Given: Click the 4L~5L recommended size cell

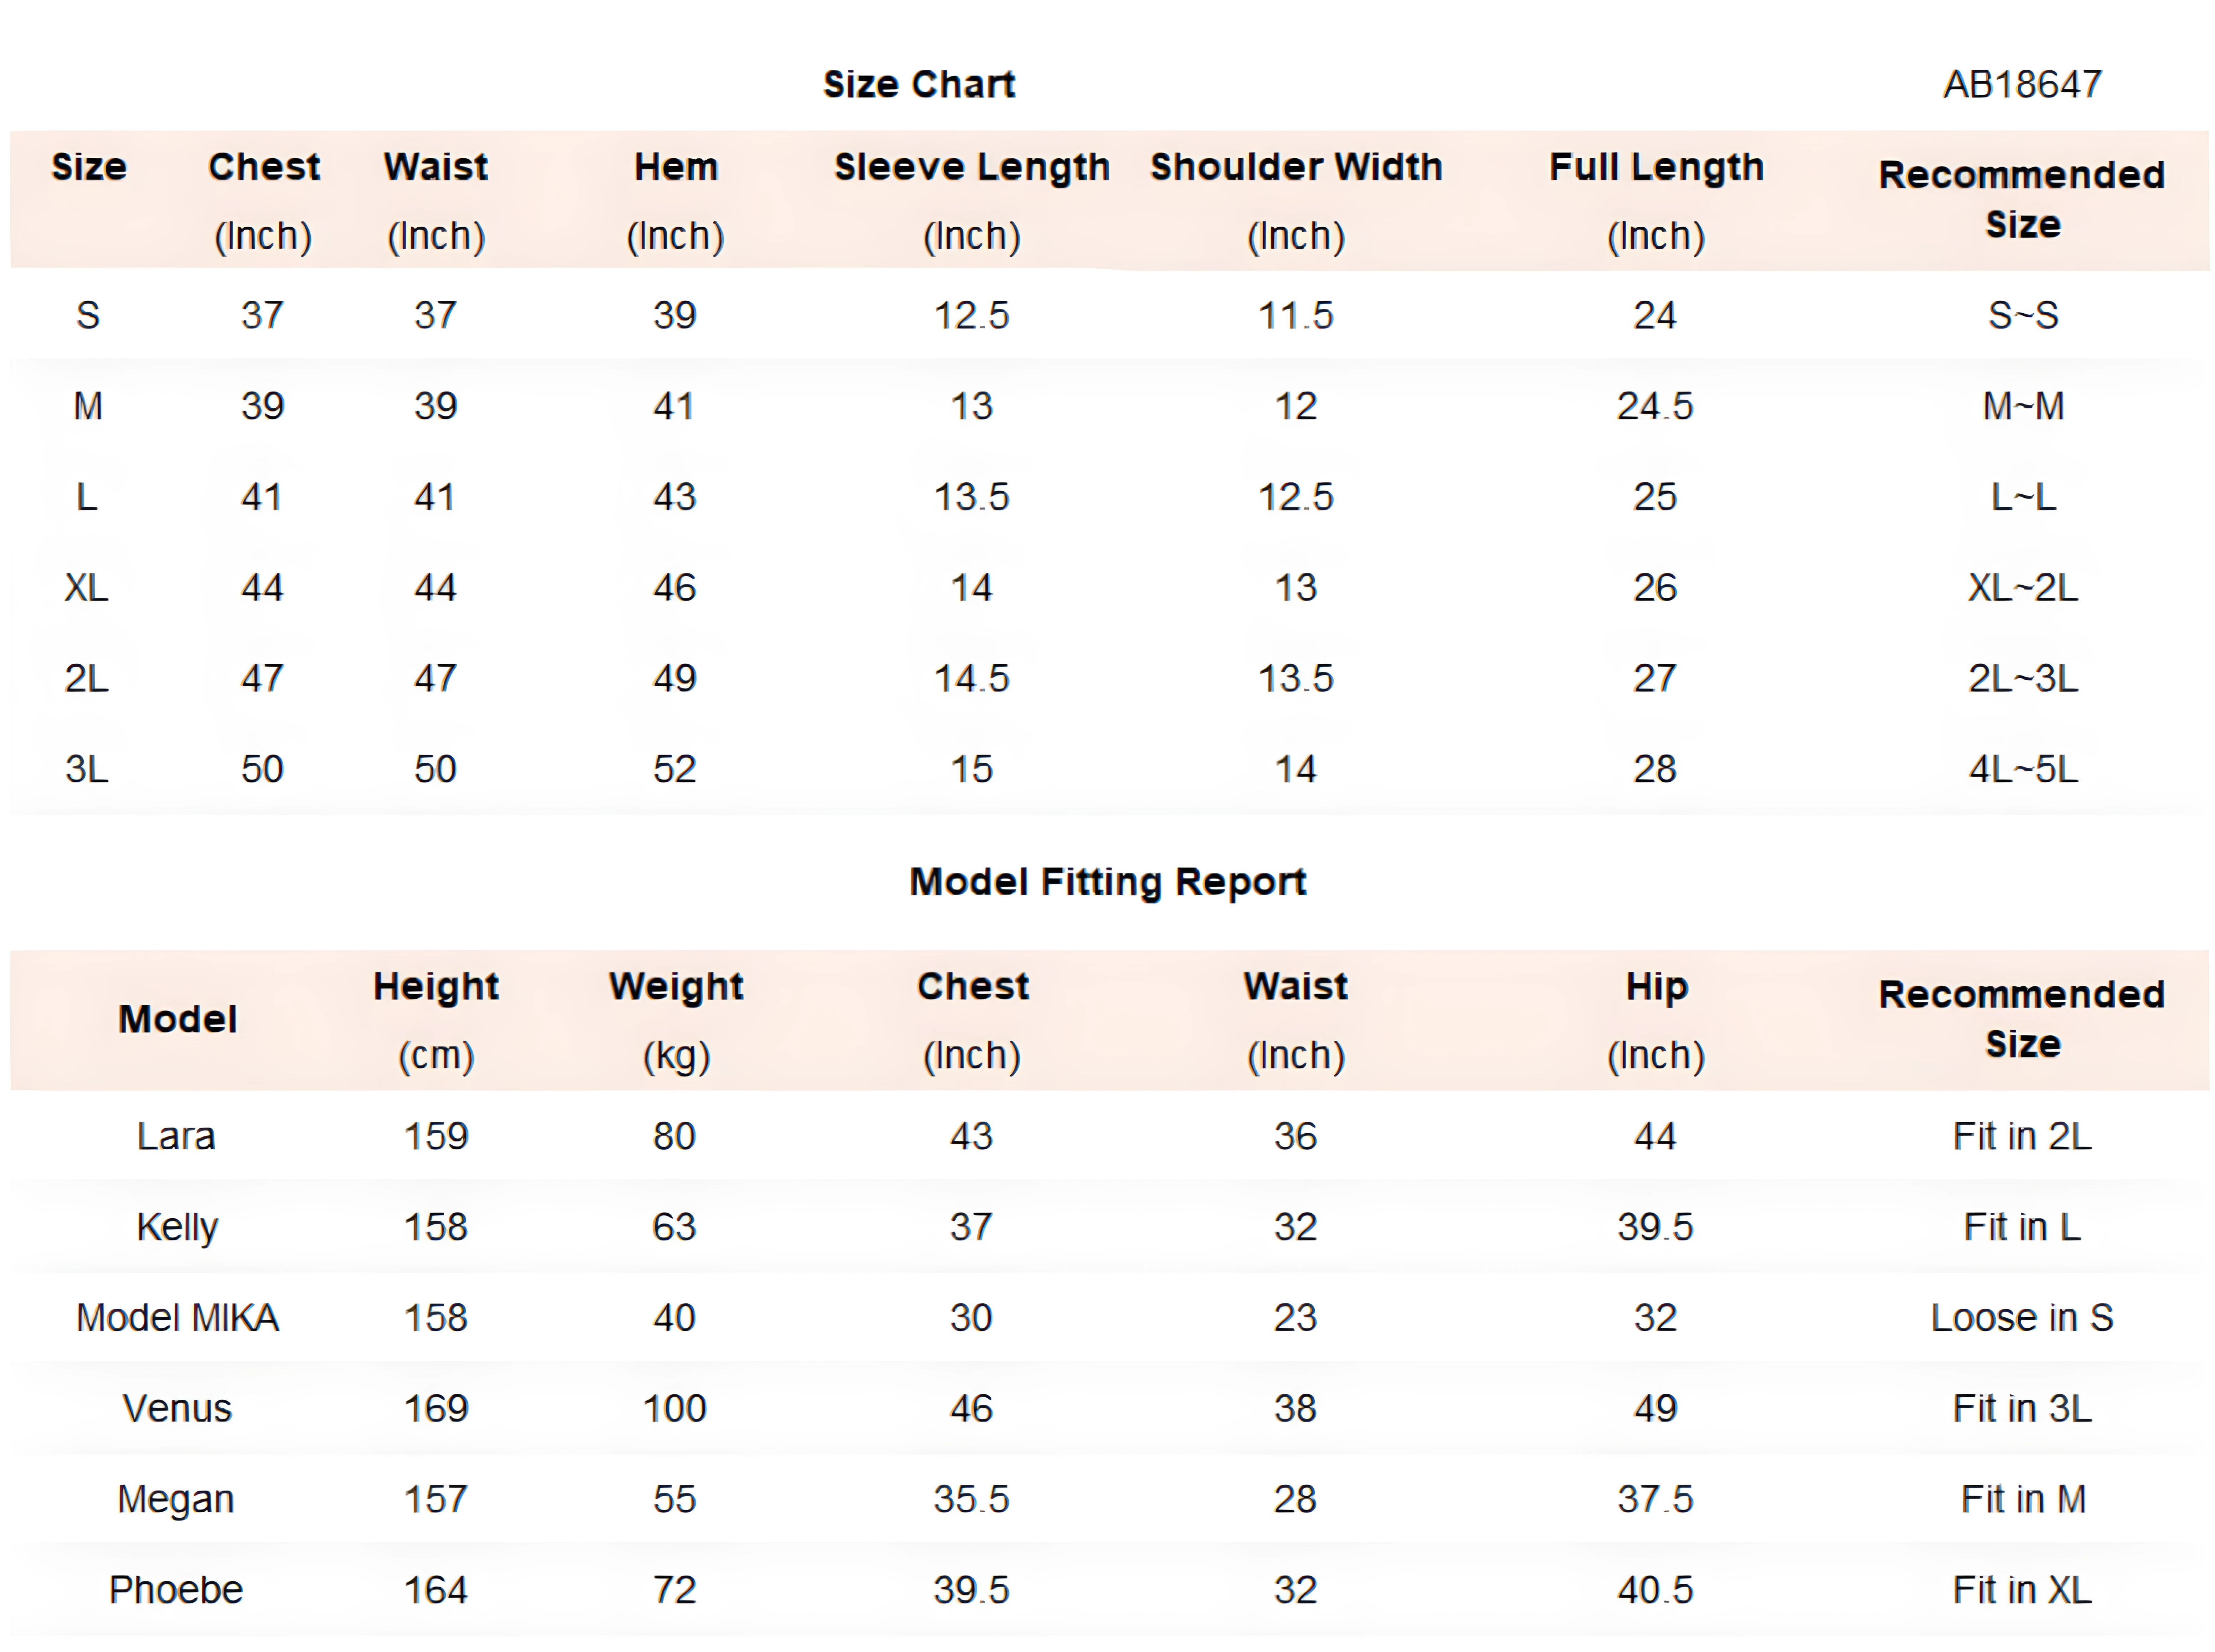Looking at the screenshot, I should tap(2022, 769).
